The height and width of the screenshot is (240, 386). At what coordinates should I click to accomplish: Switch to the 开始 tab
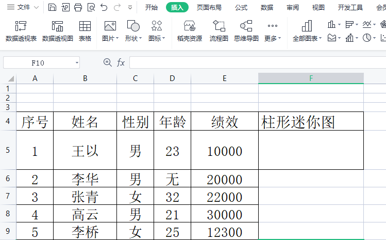pos(151,8)
